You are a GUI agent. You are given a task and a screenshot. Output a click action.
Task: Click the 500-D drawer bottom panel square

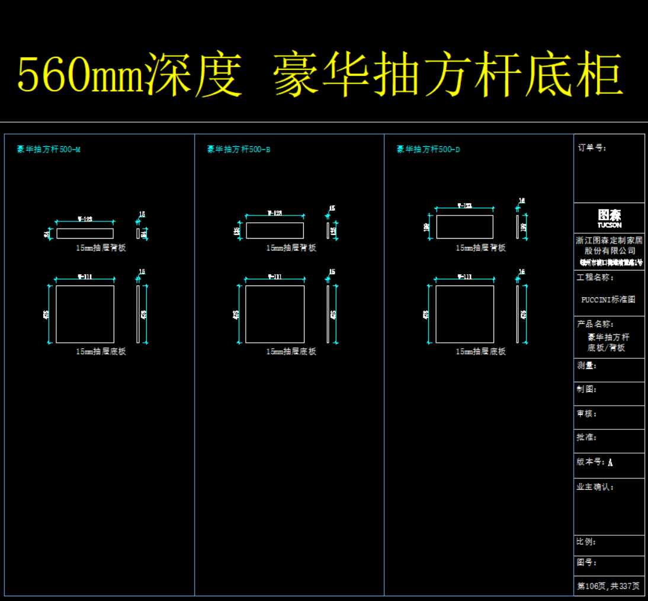(x=464, y=314)
